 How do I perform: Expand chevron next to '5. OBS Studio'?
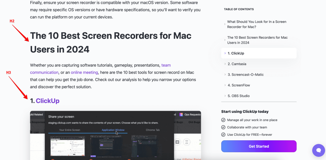[225, 96]
